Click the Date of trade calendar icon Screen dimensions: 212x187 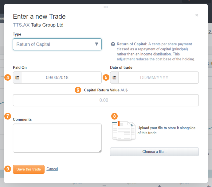pos(114,78)
